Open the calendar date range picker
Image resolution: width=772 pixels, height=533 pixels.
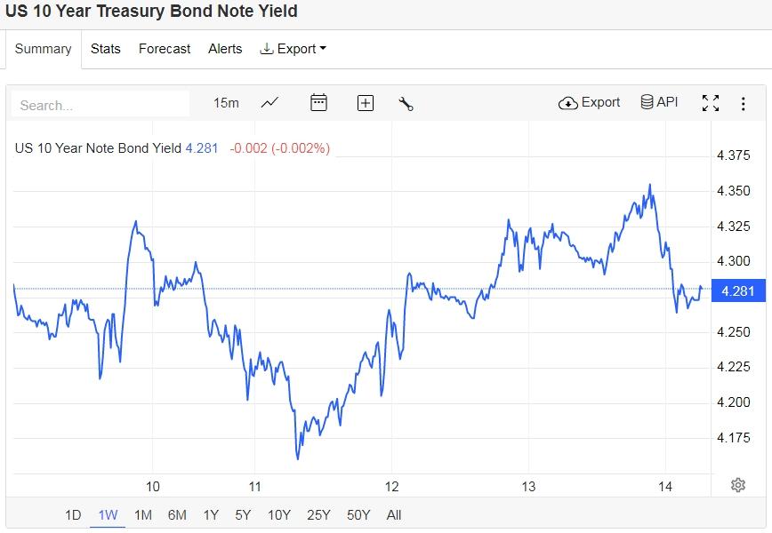[318, 103]
